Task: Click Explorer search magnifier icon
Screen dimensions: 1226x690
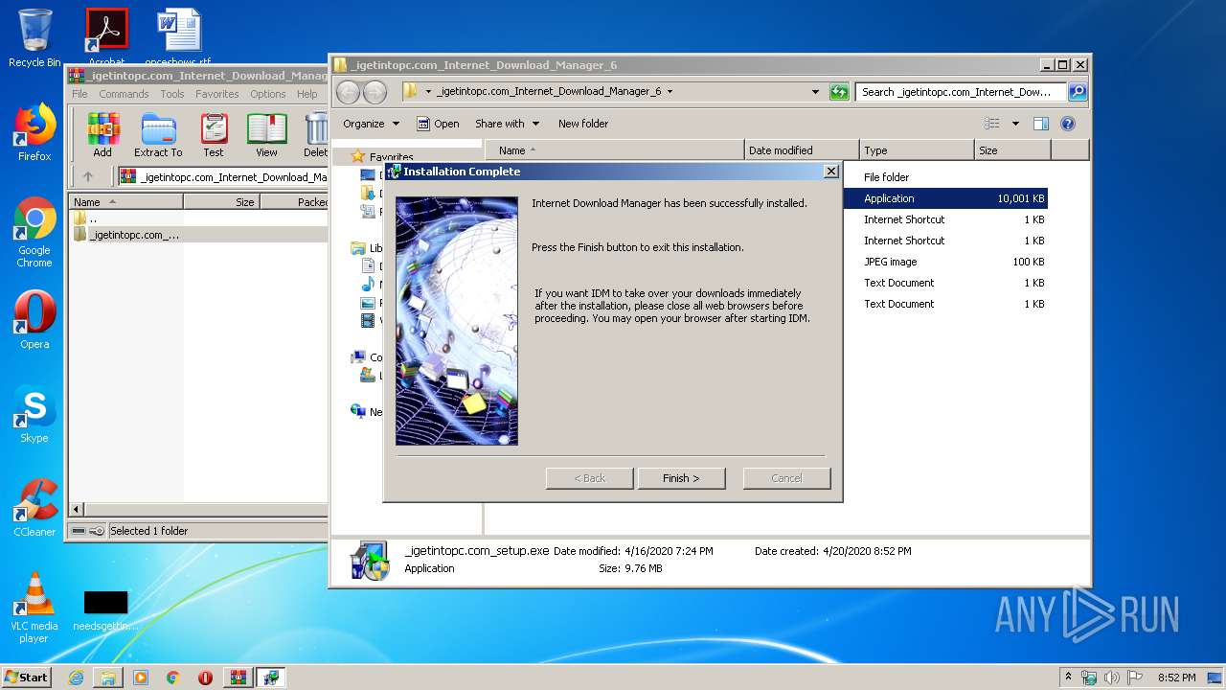Action: [1078, 92]
